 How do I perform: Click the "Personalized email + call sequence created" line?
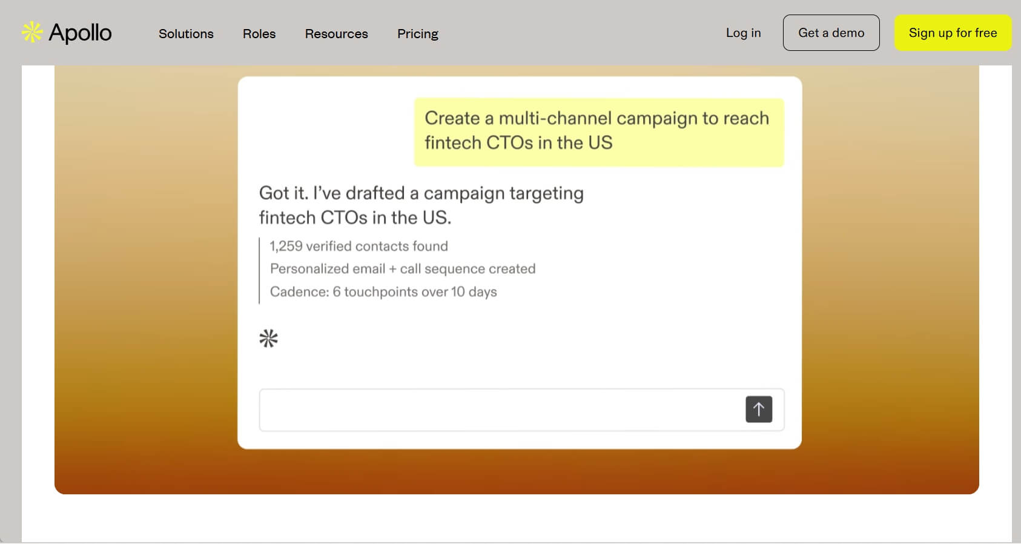tap(402, 268)
